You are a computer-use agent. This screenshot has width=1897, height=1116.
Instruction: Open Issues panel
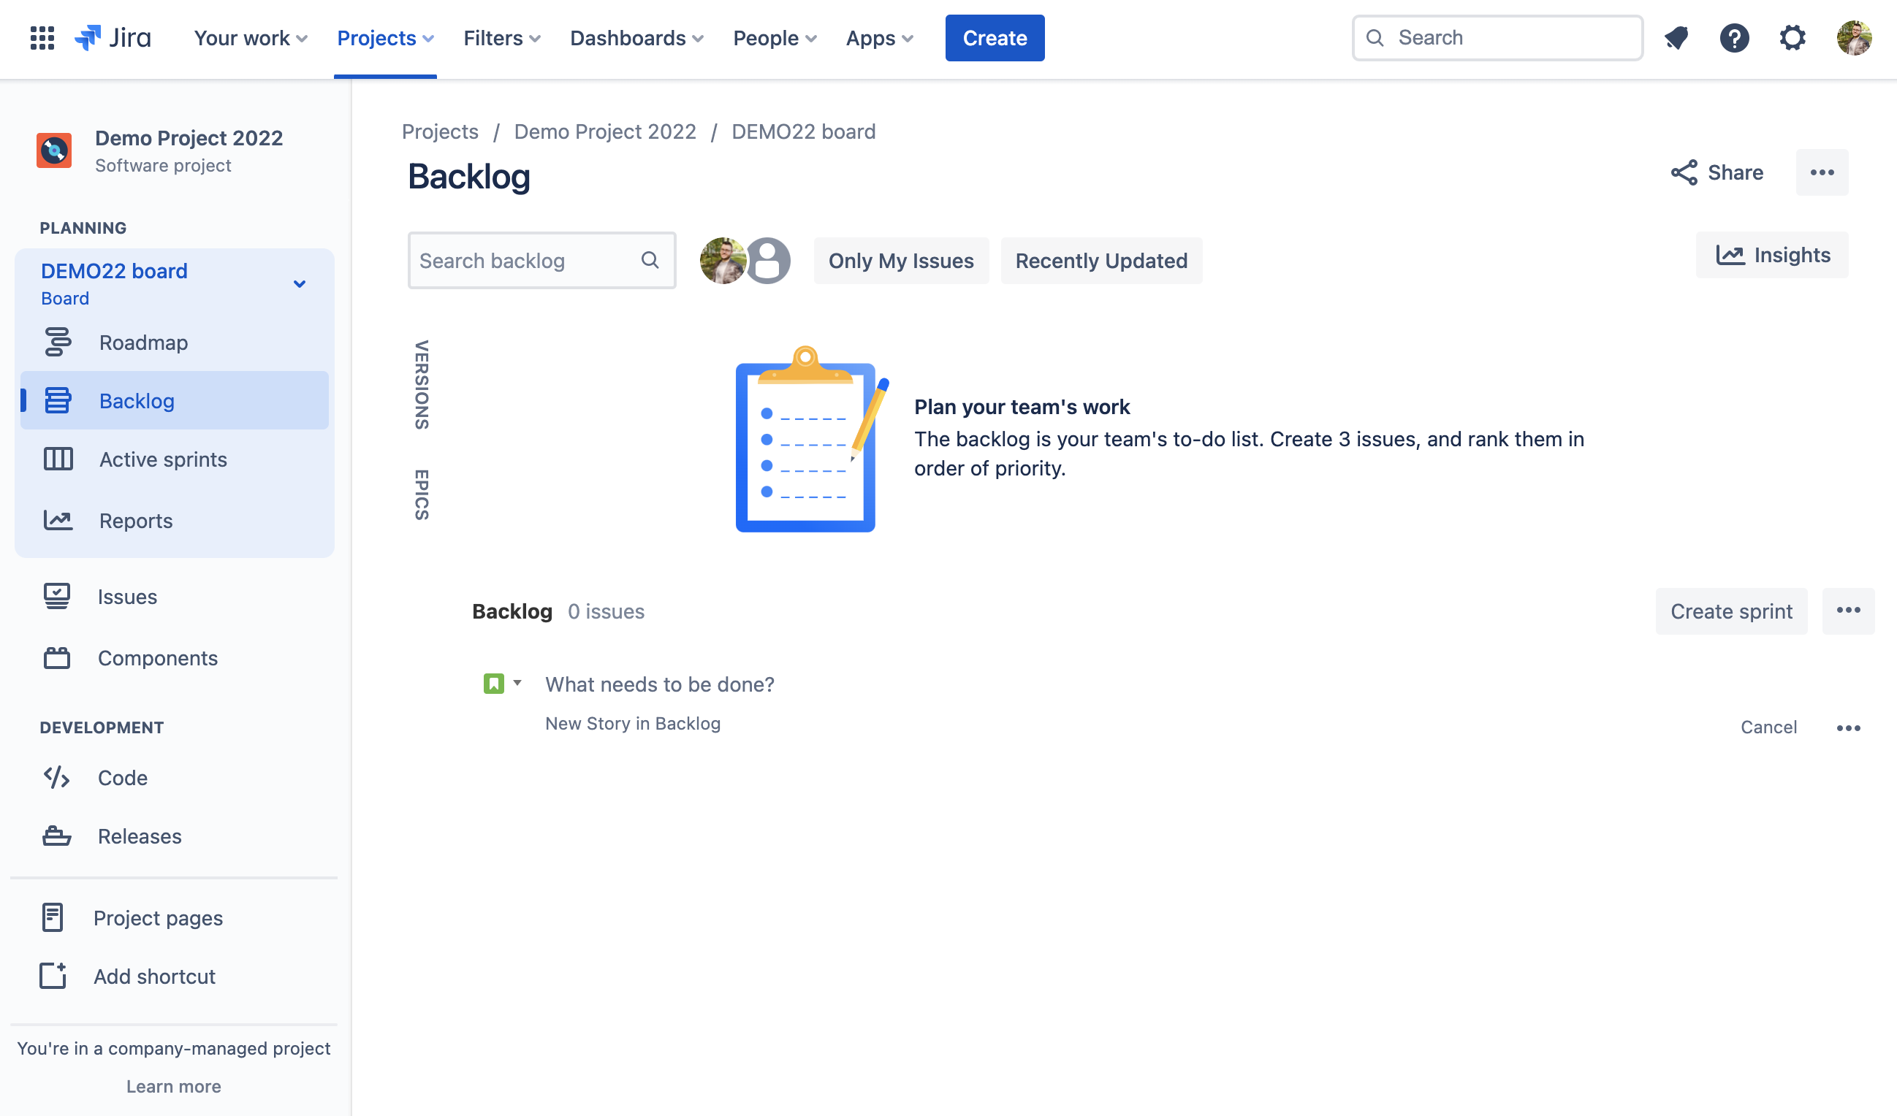click(128, 595)
